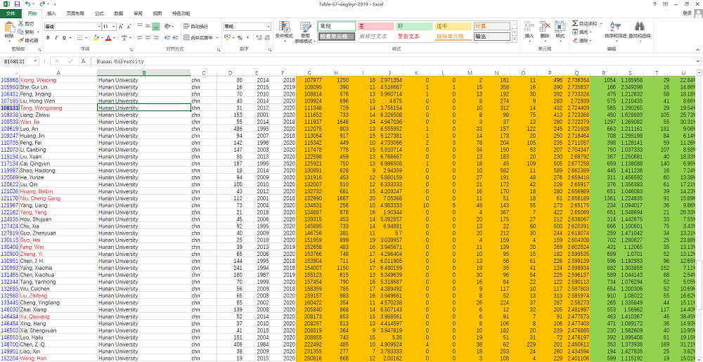The height and width of the screenshot is (362, 703).
Task: Open the font size dropdown
Action: pyautogui.click(x=114, y=27)
